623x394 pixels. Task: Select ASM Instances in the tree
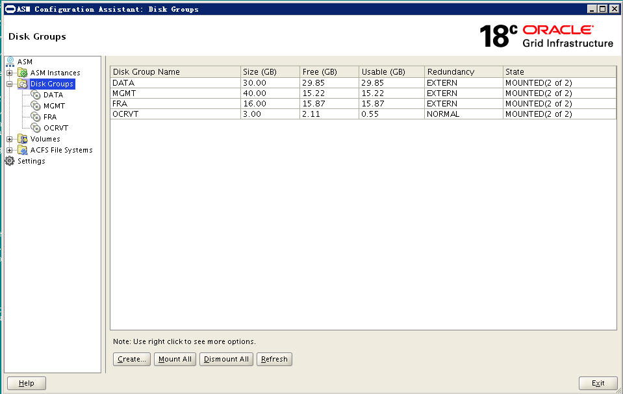[x=55, y=73]
